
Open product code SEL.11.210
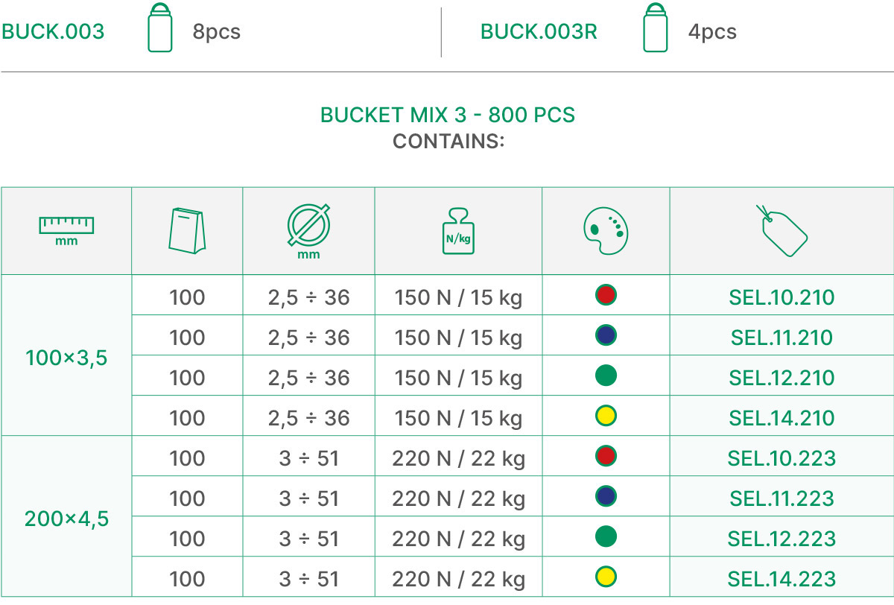[782, 338]
